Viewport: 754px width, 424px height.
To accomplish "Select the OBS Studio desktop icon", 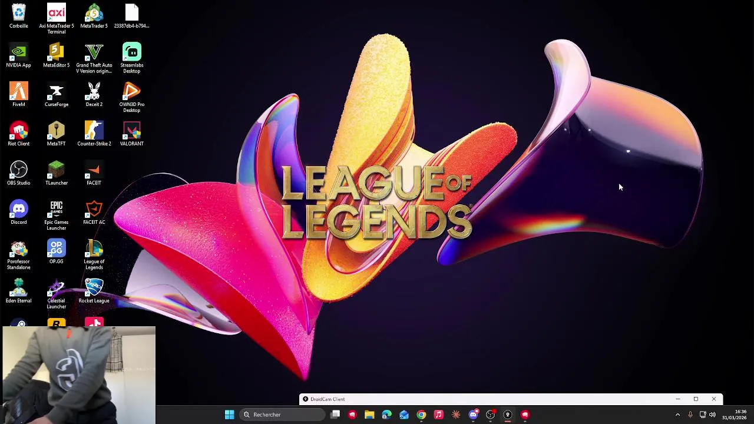I will [19, 173].
